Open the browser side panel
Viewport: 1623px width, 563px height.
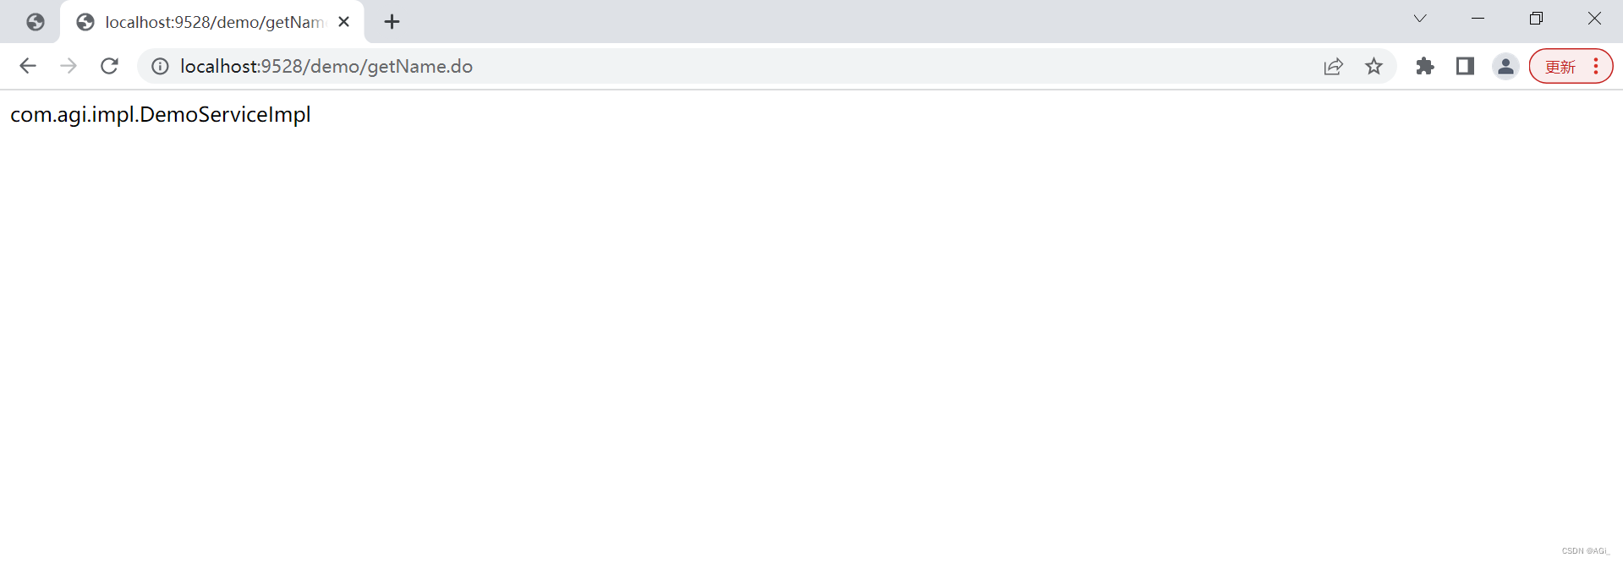click(x=1466, y=66)
